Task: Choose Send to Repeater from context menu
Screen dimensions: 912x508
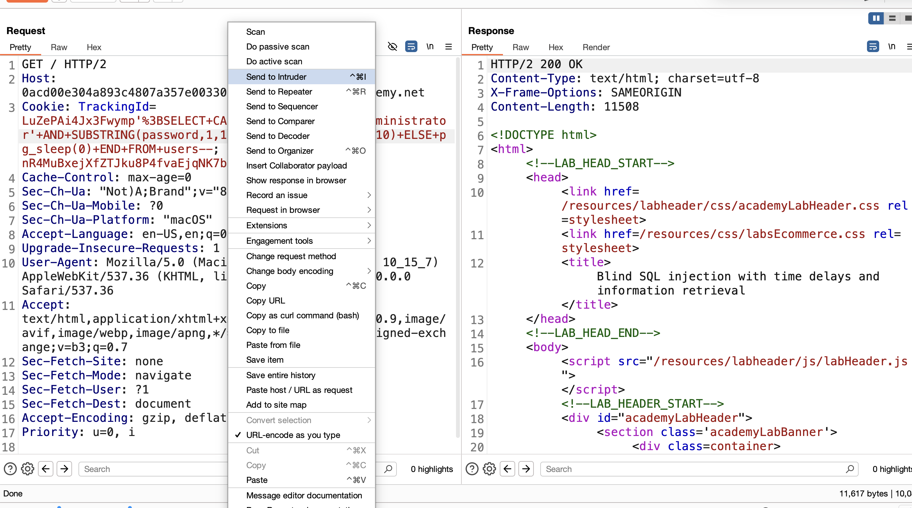Action: coord(302,91)
